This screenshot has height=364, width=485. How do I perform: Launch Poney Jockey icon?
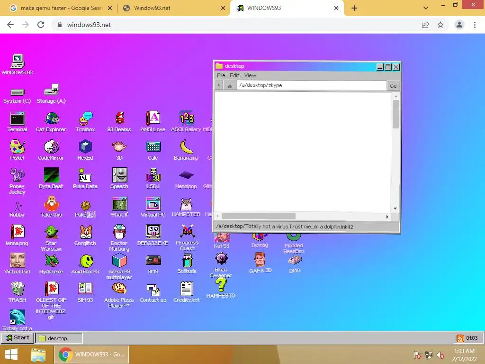(17, 181)
